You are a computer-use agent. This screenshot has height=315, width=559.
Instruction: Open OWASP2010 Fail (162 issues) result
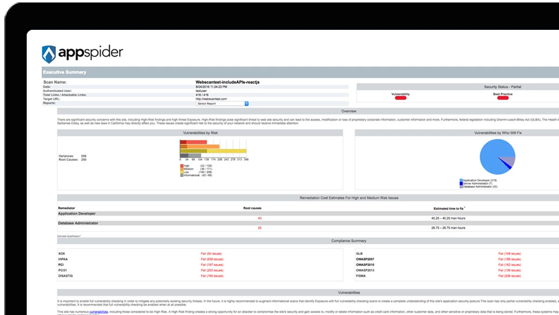click(509, 265)
